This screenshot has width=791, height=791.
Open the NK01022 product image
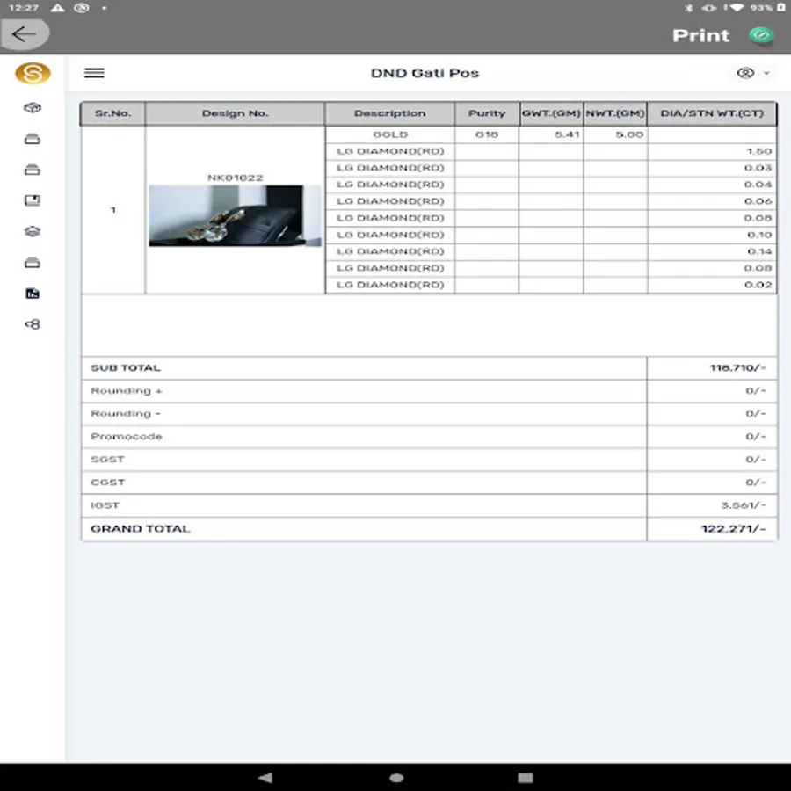coord(235,216)
